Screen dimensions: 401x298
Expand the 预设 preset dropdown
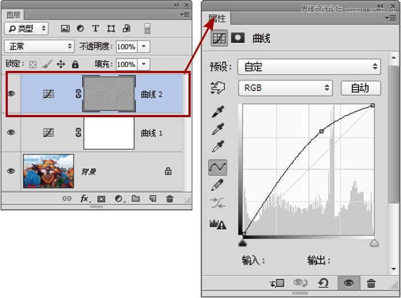click(x=309, y=66)
